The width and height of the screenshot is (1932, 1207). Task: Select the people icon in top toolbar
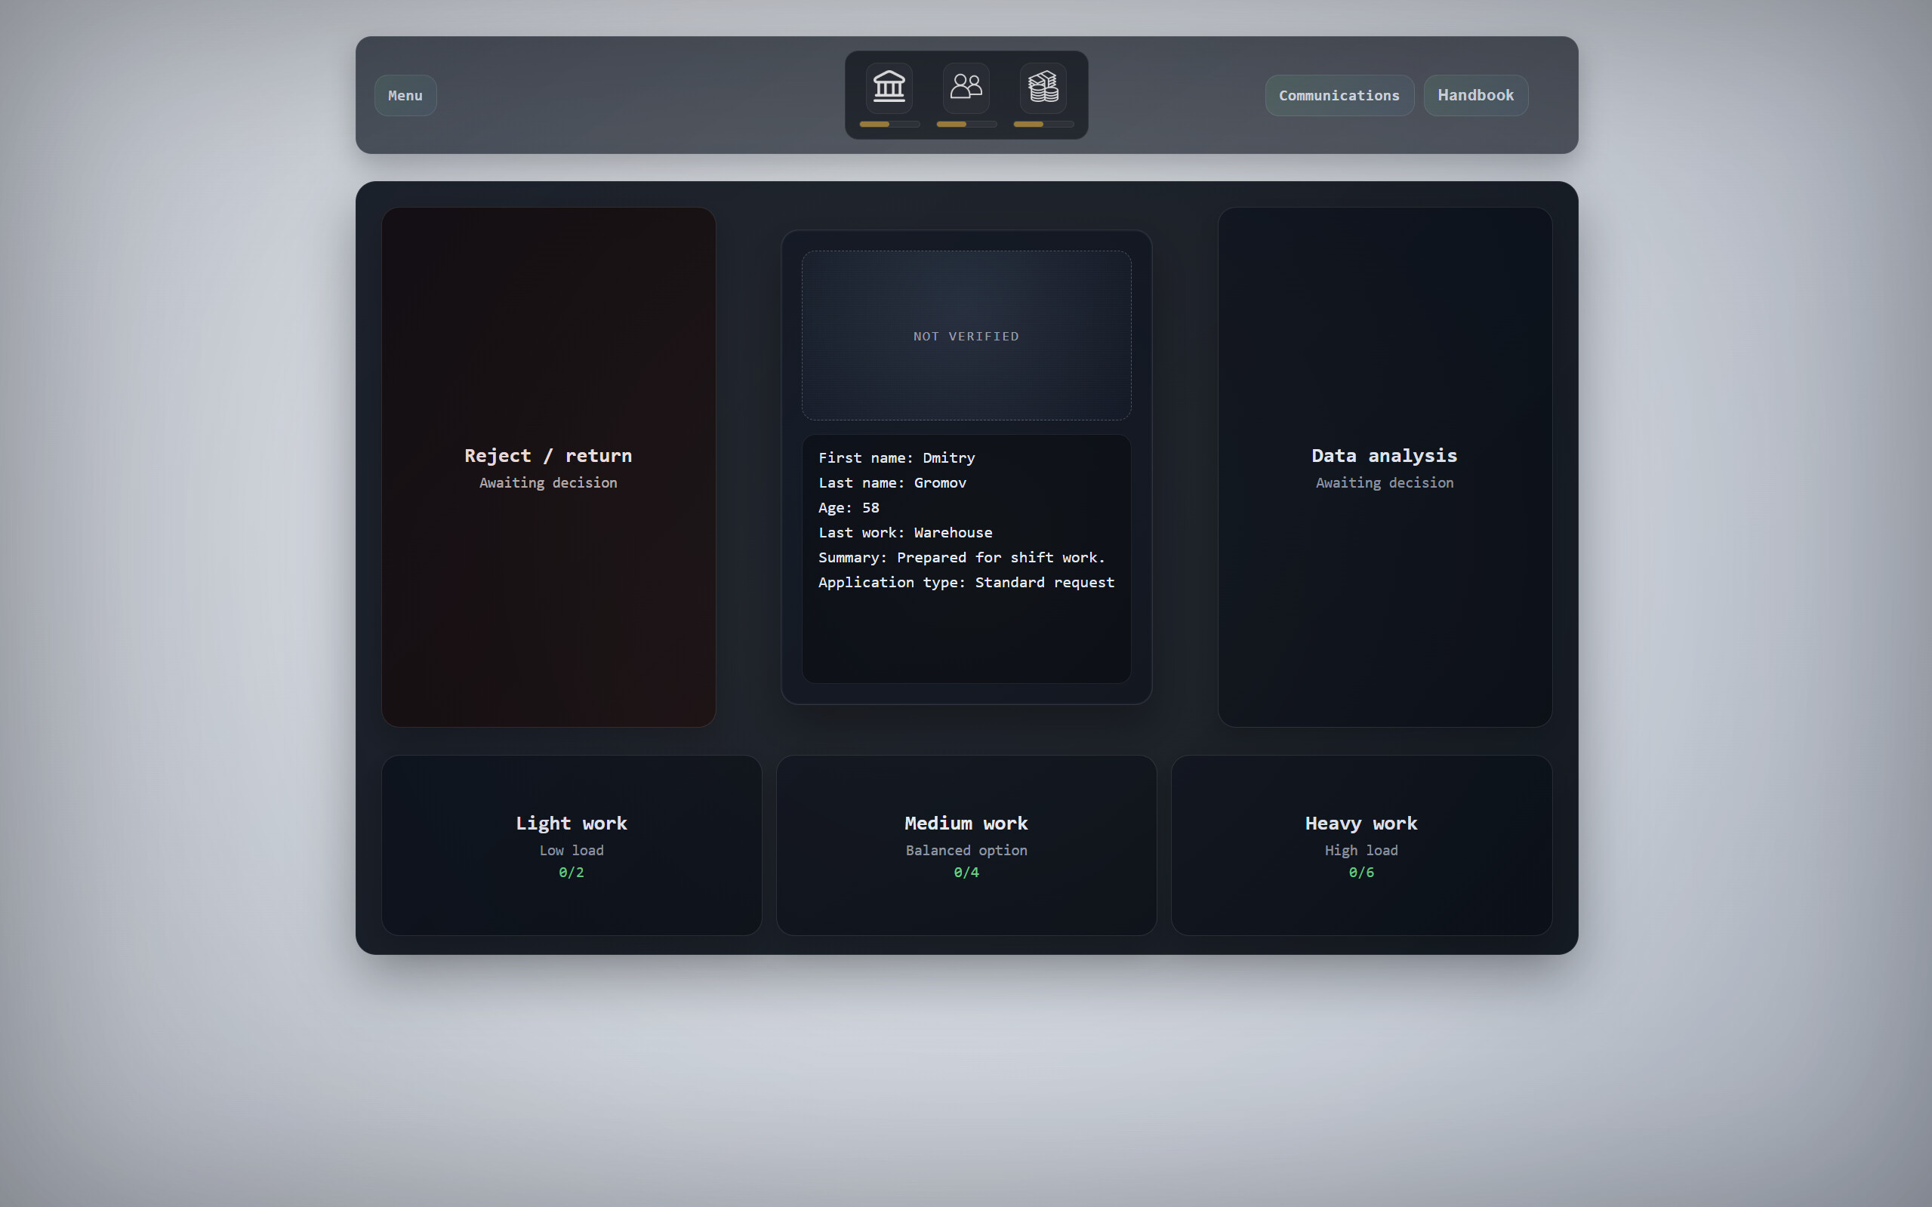tap(966, 88)
